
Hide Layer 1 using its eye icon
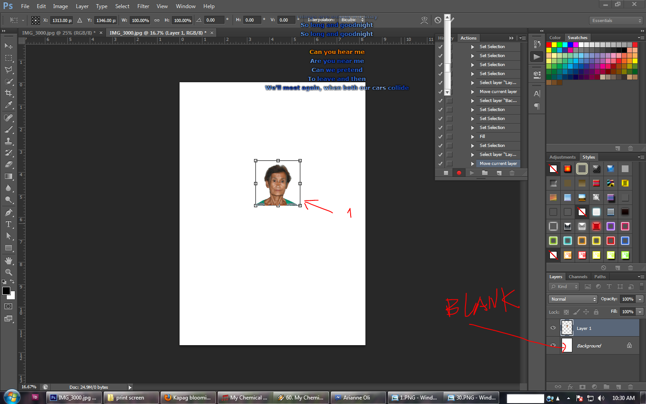pos(553,328)
